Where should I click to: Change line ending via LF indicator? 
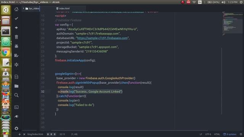(201, 134)
